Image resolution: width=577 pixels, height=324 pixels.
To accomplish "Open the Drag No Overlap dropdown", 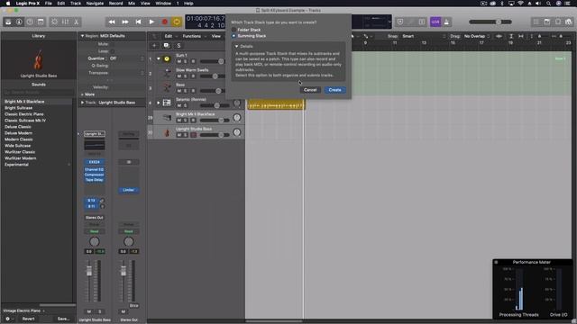I will (477, 36).
